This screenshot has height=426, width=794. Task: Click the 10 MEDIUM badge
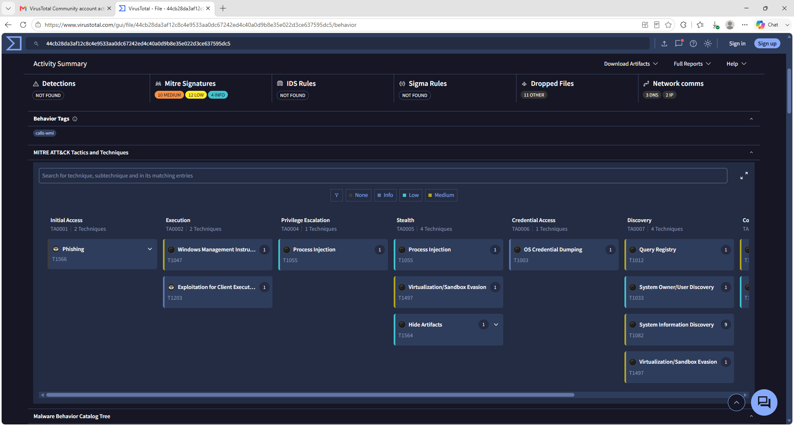[x=169, y=95]
